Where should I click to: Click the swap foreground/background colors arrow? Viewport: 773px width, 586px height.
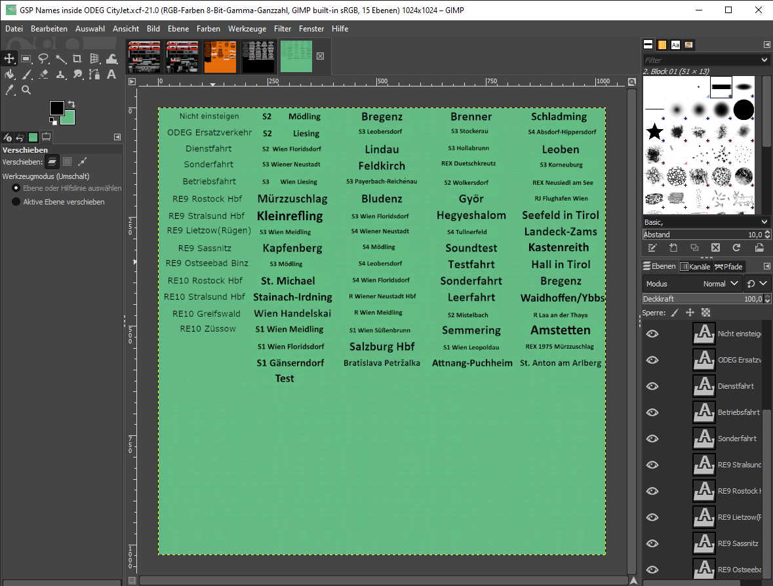tap(71, 104)
